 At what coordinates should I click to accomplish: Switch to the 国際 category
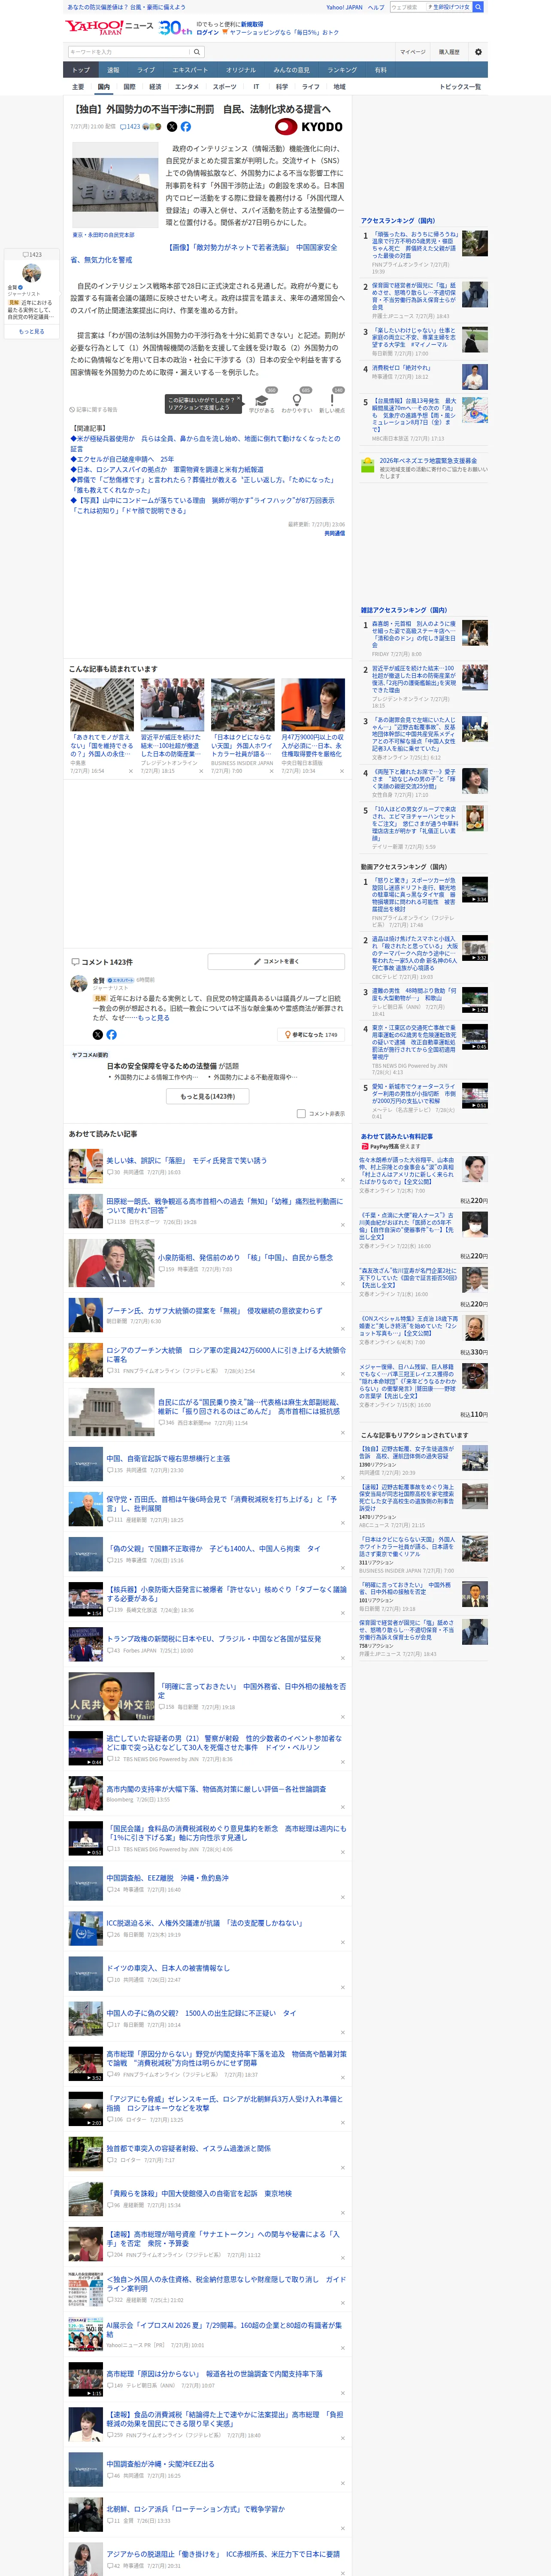[129, 87]
